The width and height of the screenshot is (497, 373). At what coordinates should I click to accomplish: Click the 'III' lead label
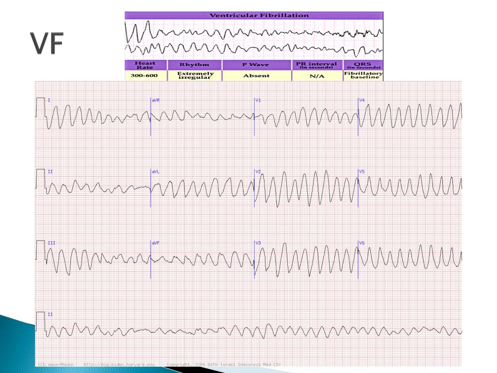pyautogui.click(x=51, y=243)
